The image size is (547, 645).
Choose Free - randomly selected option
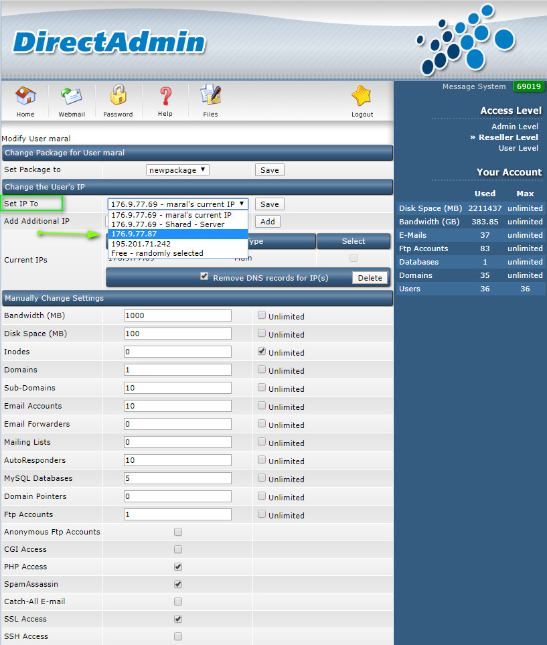(x=177, y=253)
